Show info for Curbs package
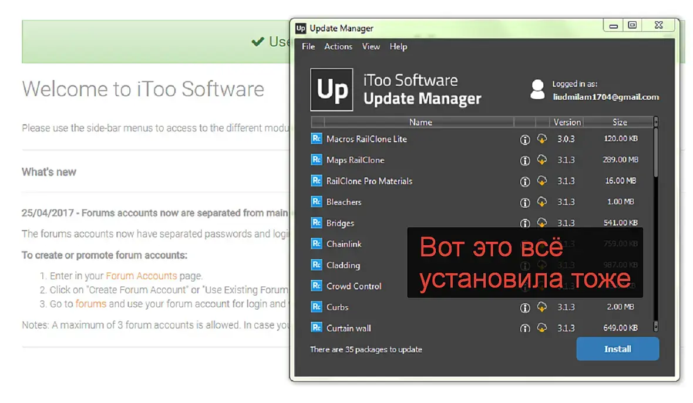 pos(524,307)
